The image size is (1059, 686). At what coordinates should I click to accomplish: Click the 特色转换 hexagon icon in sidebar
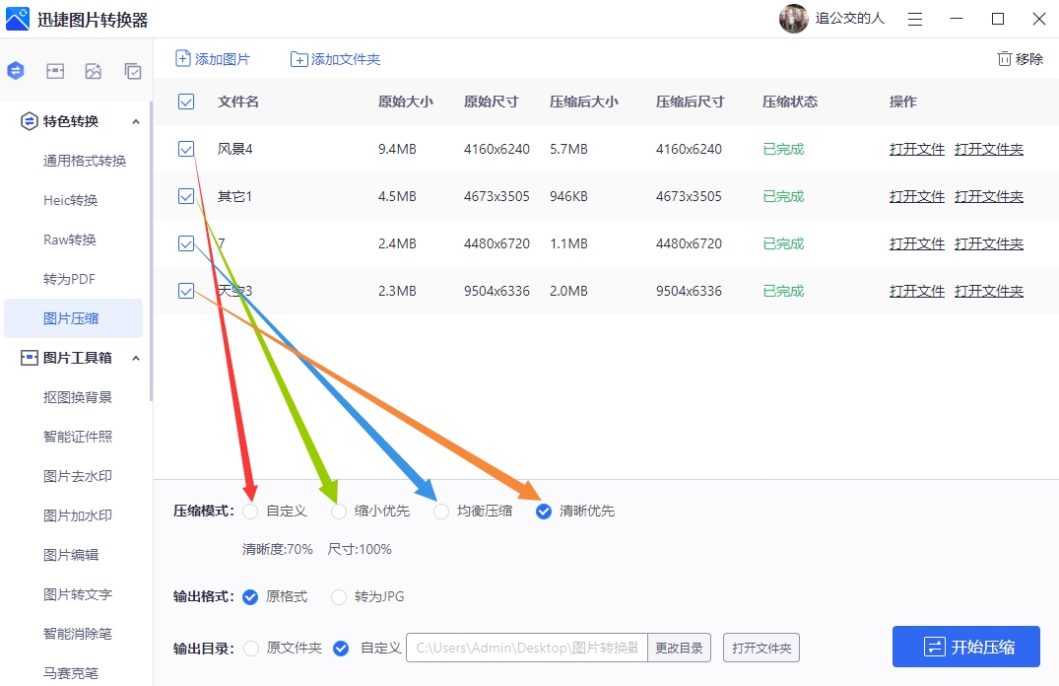pyautogui.click(x=29, y=121)
